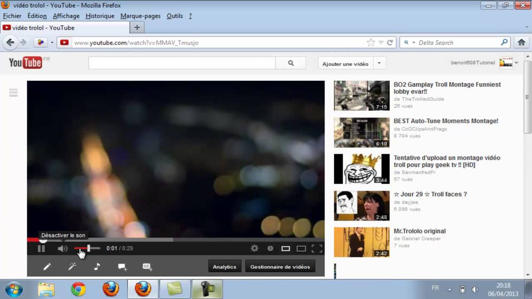
Task: Click the colorful toolbar addon icon
Action: (x=41, y=42)
